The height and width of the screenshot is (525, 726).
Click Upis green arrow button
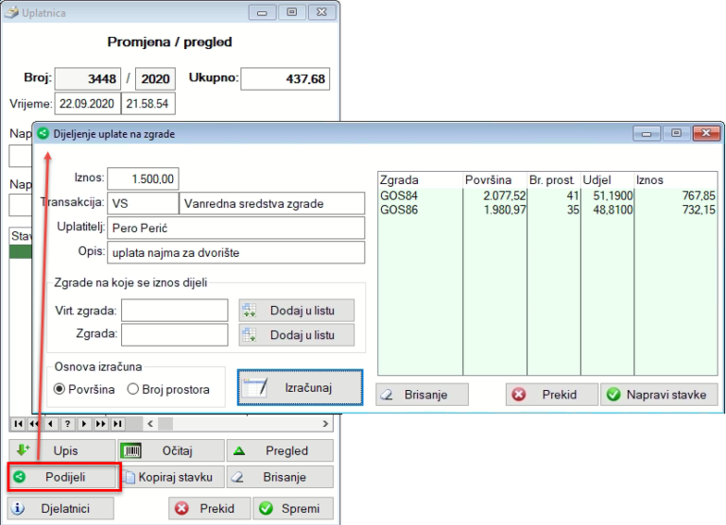pyautogui.click(x=61, y=450)
